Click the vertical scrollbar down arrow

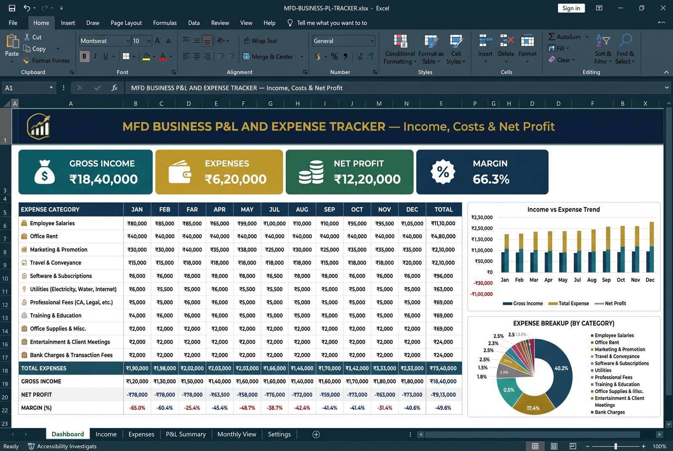(x=668, y=425)
